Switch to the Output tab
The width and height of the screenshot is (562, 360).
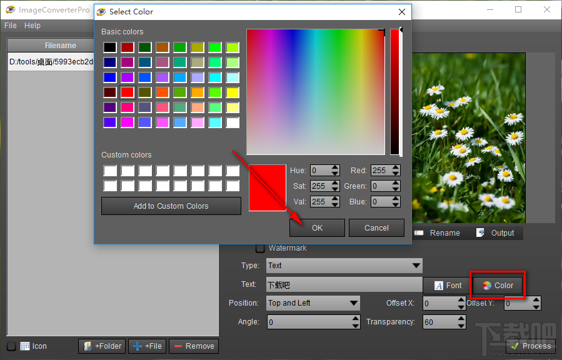coord(495,232)
